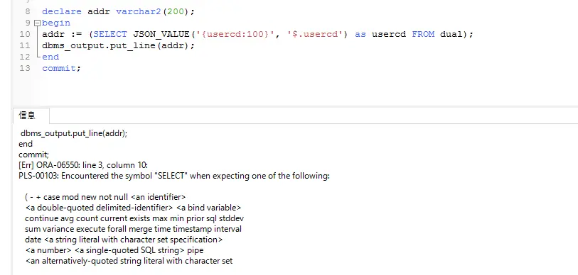
Task: Click the ORA-06550 error line
Action: point(83,165)
